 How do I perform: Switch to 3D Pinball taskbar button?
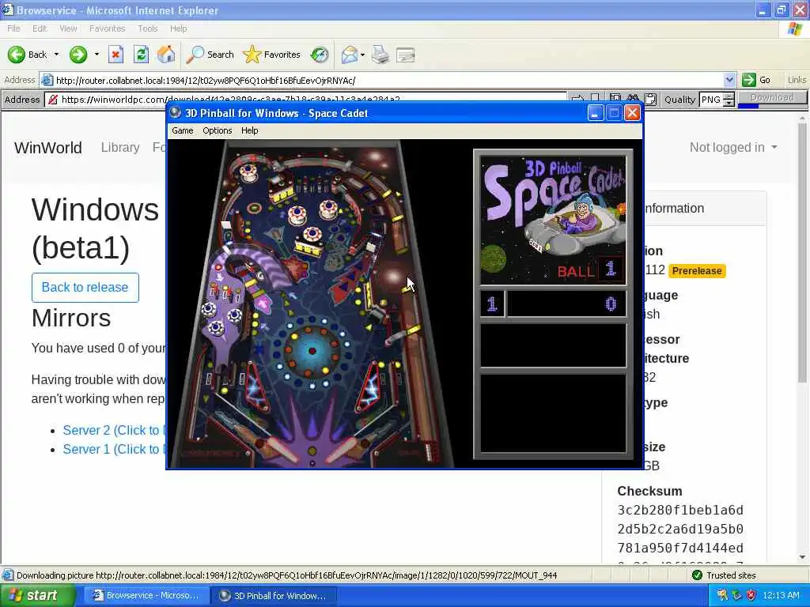(274, 596)
